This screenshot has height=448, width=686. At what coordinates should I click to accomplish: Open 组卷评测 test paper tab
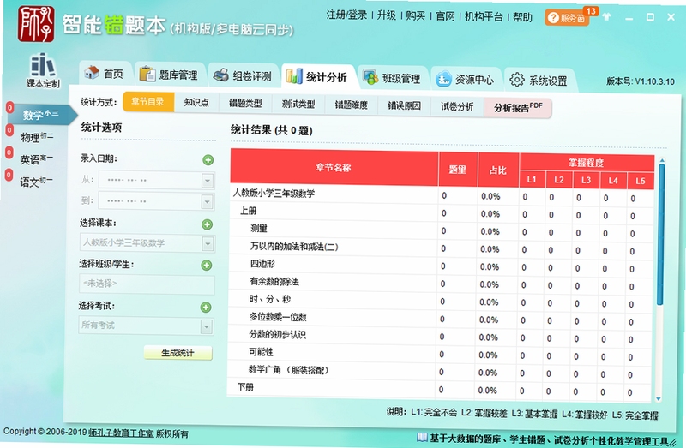(243, 75)
